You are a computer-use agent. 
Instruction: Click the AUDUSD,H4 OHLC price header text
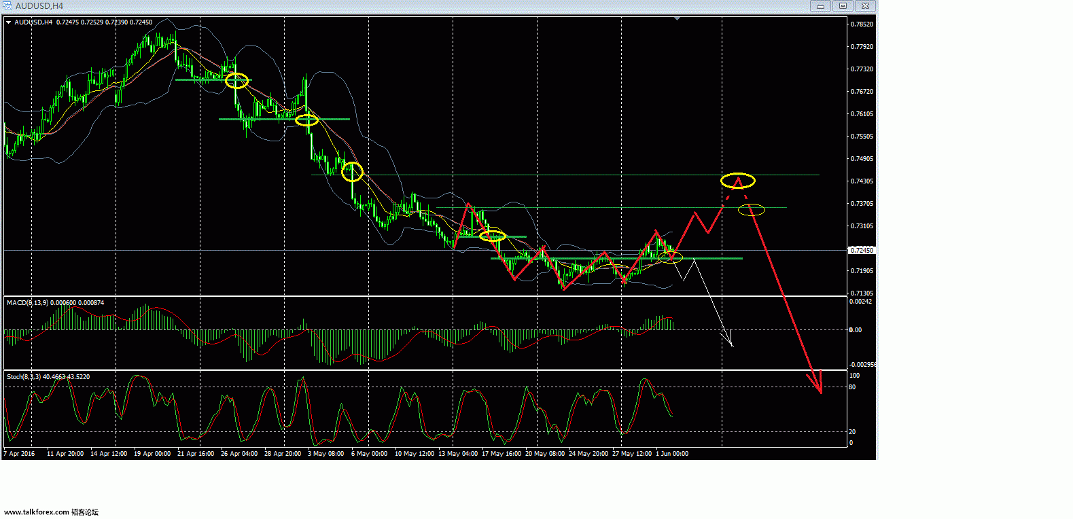84,22
